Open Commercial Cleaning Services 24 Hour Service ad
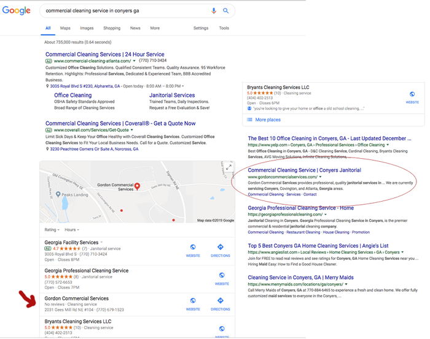The height and width of the screenshot is (339, 430). pos(105,54)
